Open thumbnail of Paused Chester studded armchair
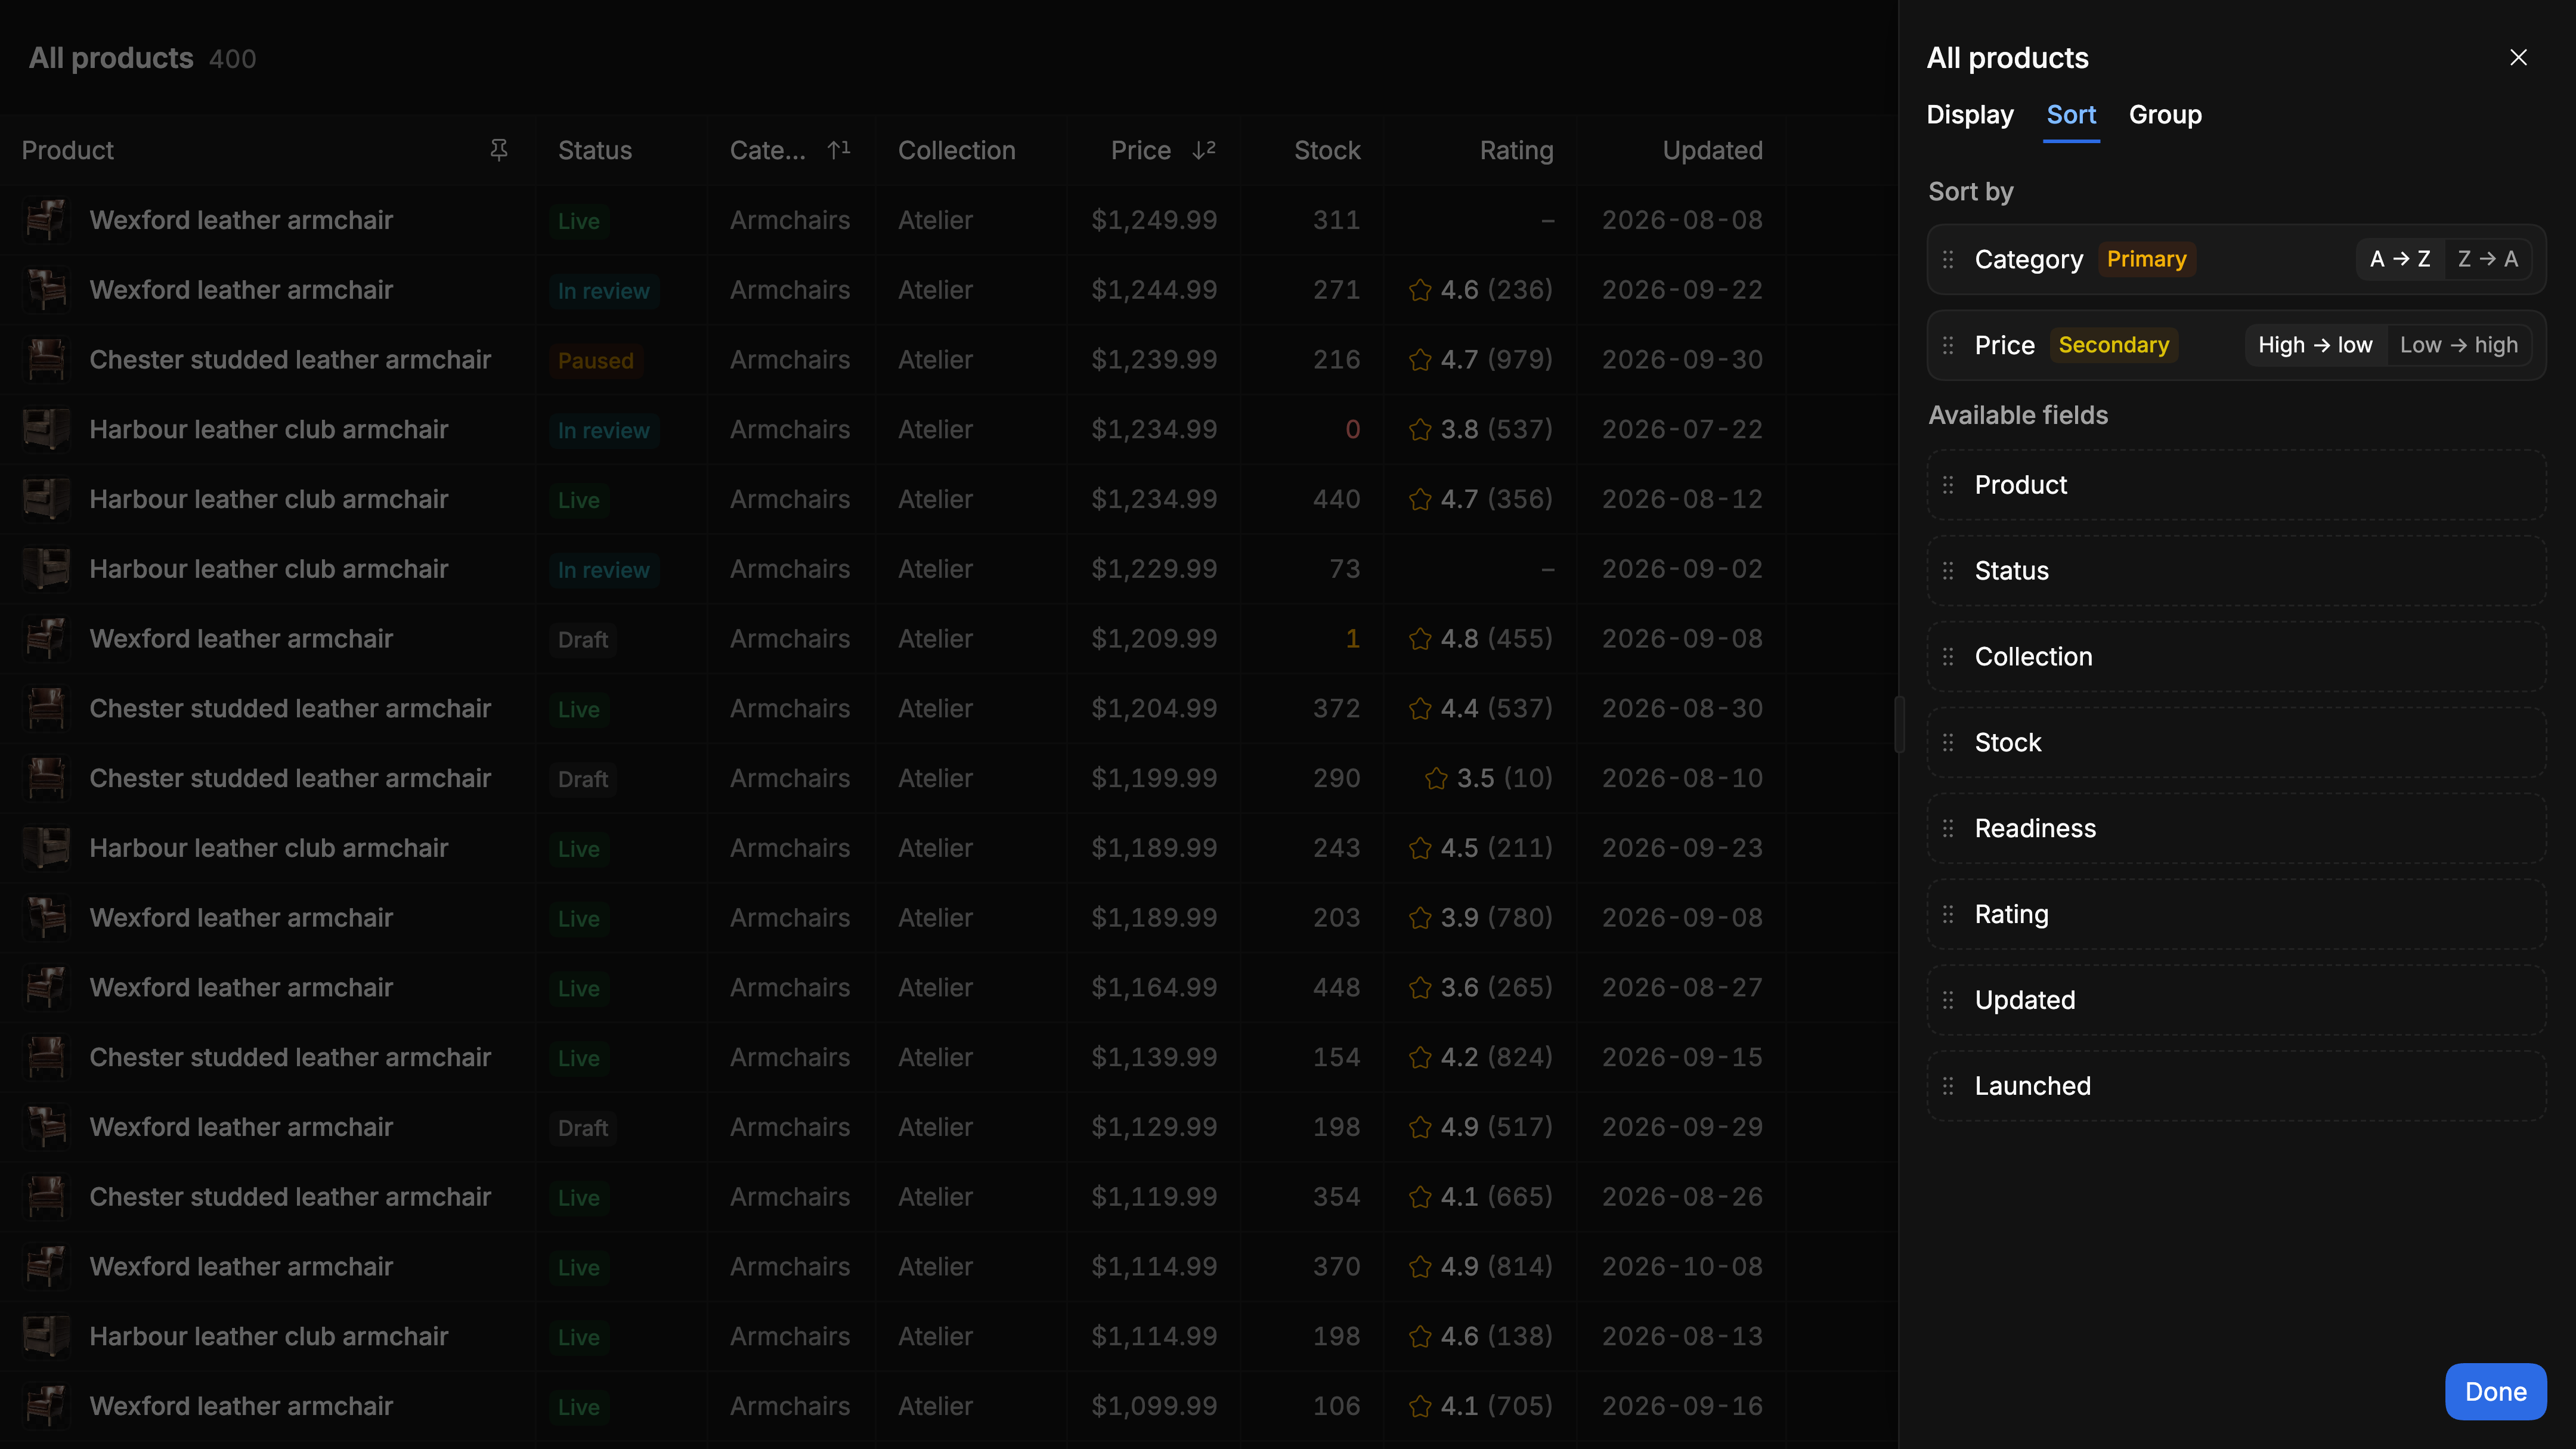The width and height of the screenshot is (2576, 1449). [46, 360]
